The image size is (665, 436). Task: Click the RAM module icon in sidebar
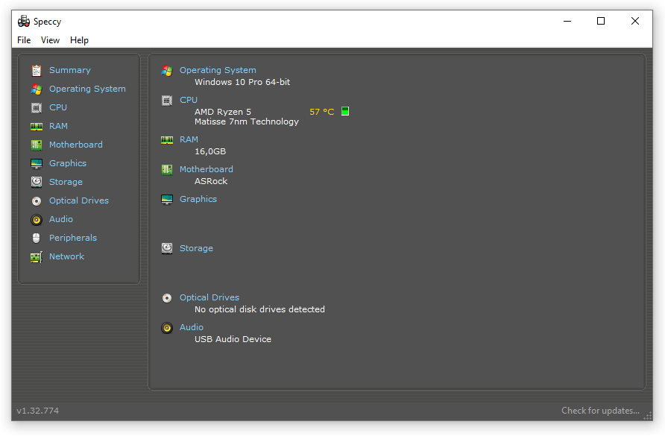pyautogui.click(x=37, y=127)
